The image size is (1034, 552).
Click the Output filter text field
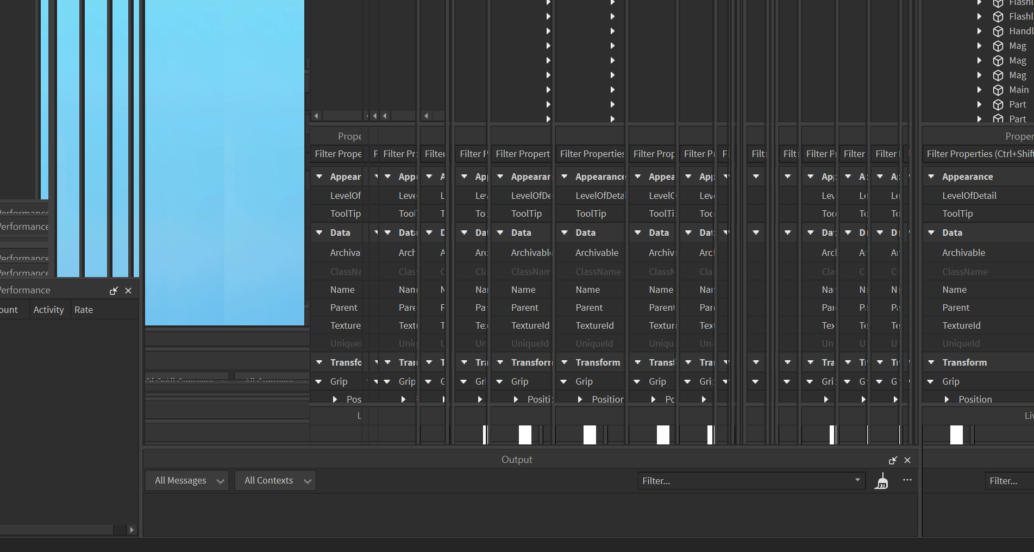pos(744,481)
